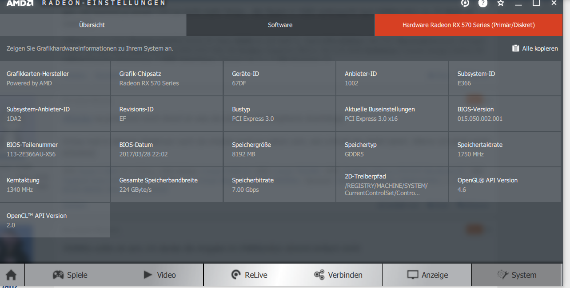Screen dimensions: 570x288
Task: Select the Kerntaktung 1340 MHz tile
Action: coord(55,185)
